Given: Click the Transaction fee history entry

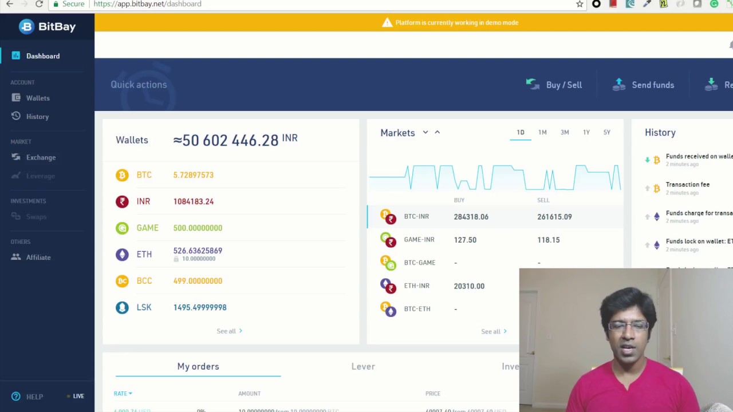Looking at the screenshot, I should point(688,184).
